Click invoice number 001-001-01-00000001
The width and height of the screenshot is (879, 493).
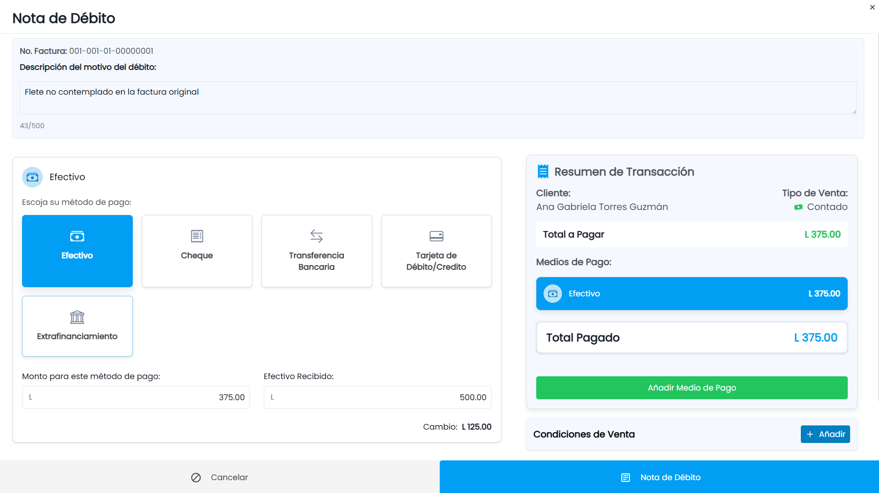pos(111,51)
